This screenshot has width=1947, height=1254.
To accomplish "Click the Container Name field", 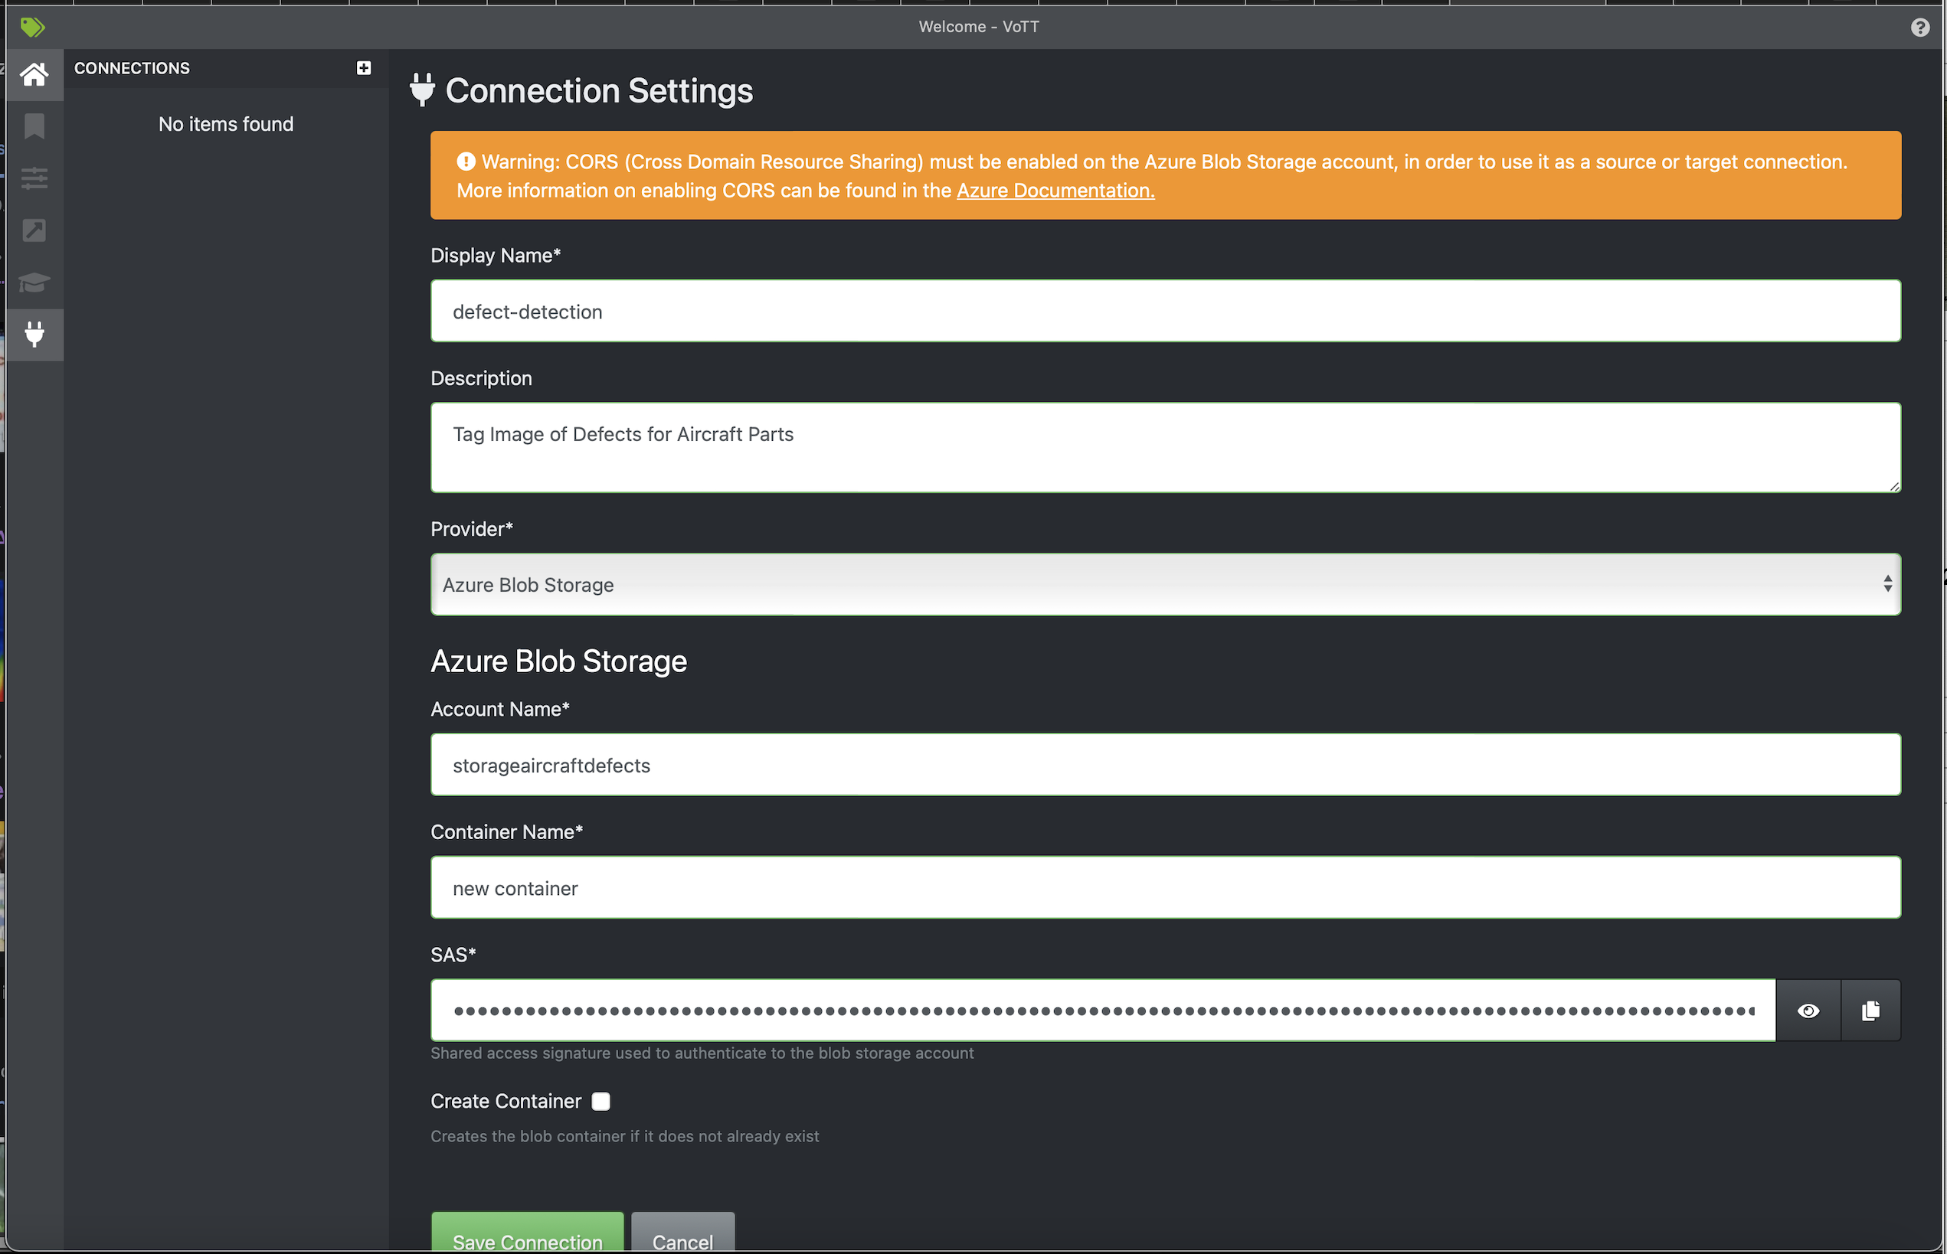I will point(1166,887).
